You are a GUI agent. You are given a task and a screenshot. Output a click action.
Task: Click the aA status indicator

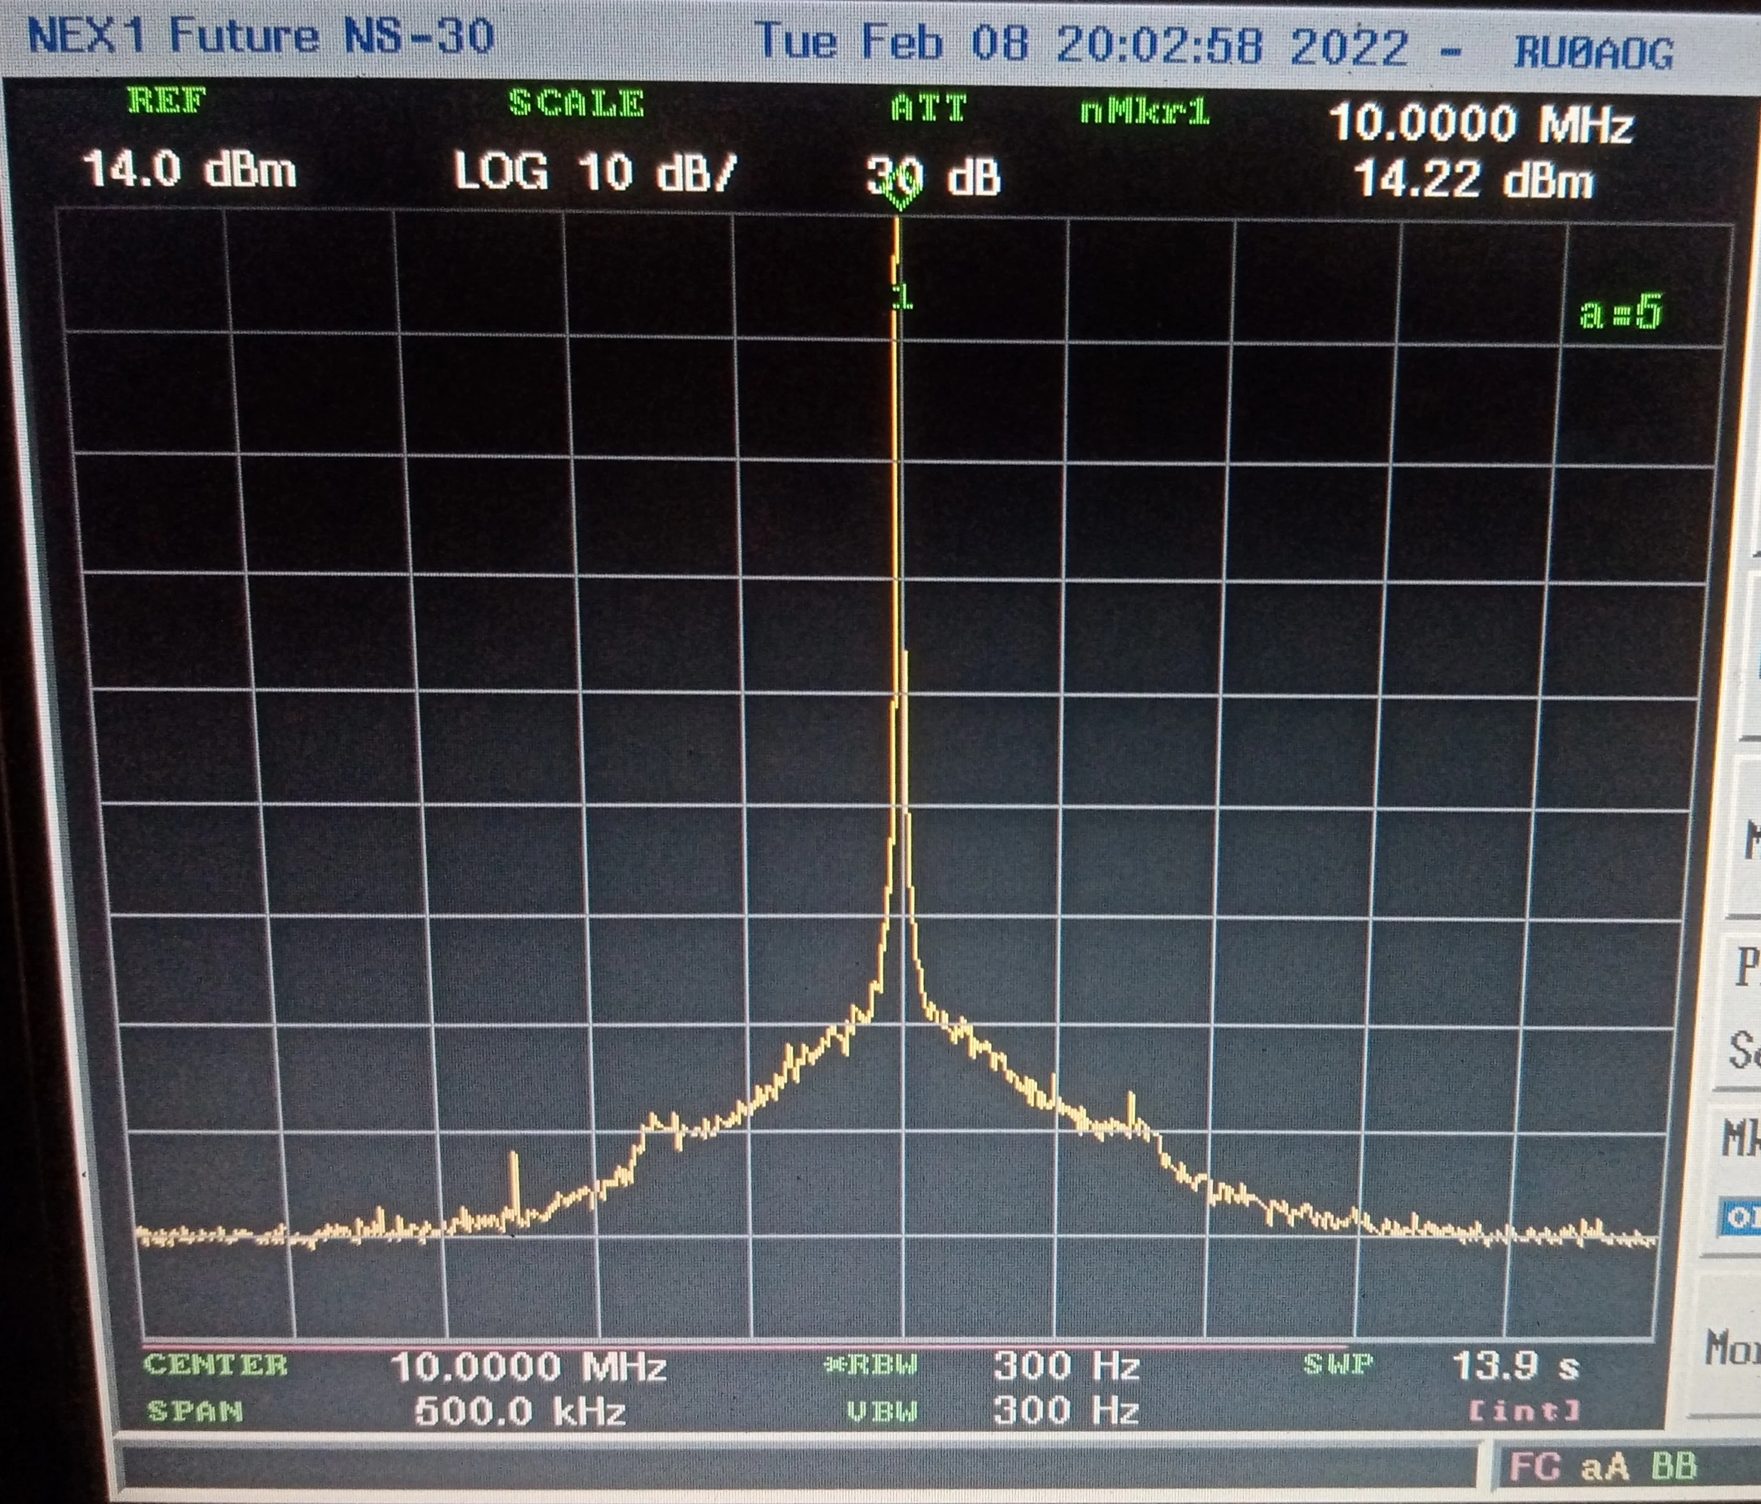click(1605, 1467)
